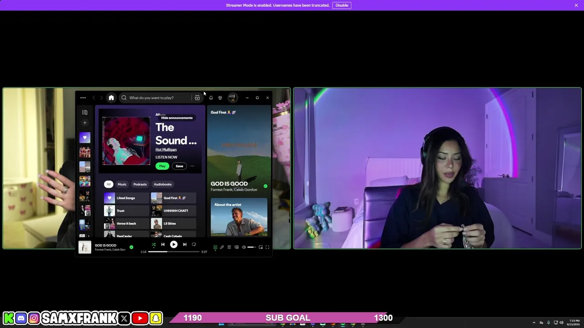584x328 pixels.
Task: Open Liked Songs heart in sidebar
Action: pos(85,138)
